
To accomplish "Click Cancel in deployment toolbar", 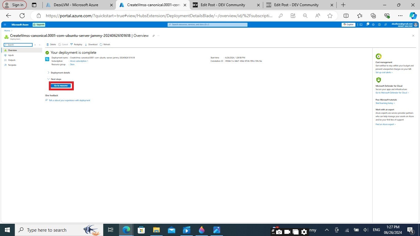I will pos(63,45).
